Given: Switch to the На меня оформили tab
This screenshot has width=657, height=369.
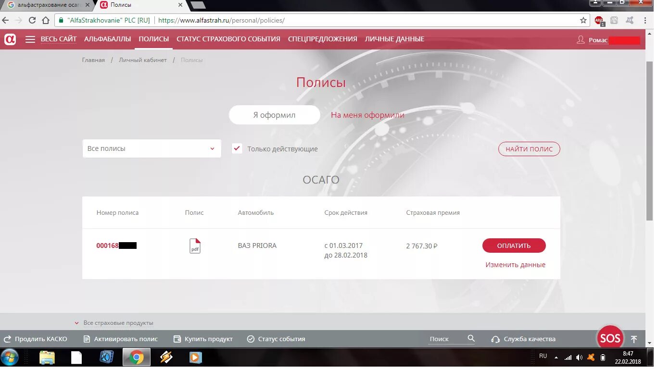Looking at the screenshot, I should click(367, 115).
